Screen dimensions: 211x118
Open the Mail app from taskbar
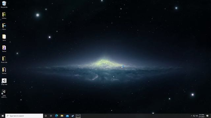coord(67,116)
